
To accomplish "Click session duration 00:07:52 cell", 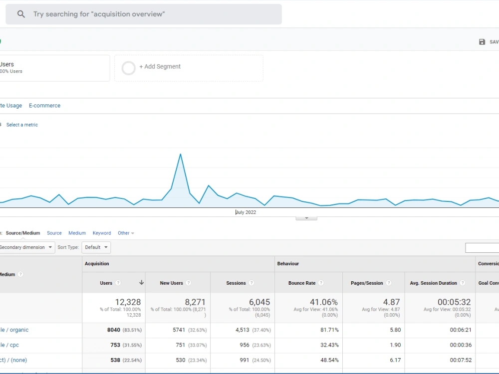I will point(461,360).
